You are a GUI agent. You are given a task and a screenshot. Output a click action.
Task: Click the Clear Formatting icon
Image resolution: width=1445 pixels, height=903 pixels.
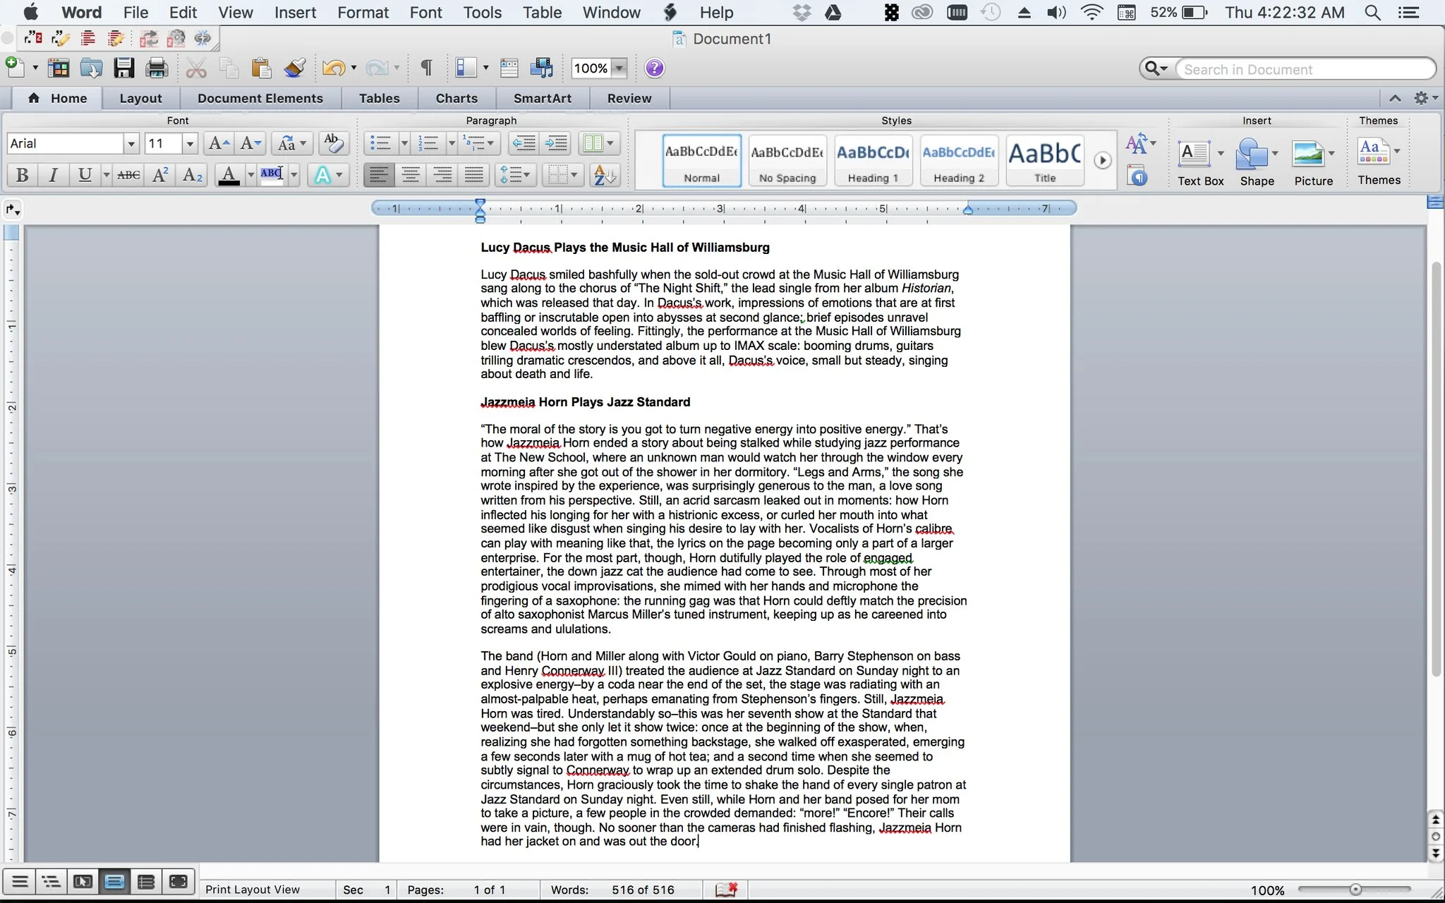[333, 143]
